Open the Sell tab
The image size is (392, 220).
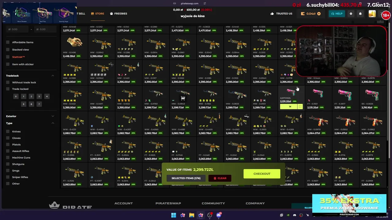click(x=81, y=13)
